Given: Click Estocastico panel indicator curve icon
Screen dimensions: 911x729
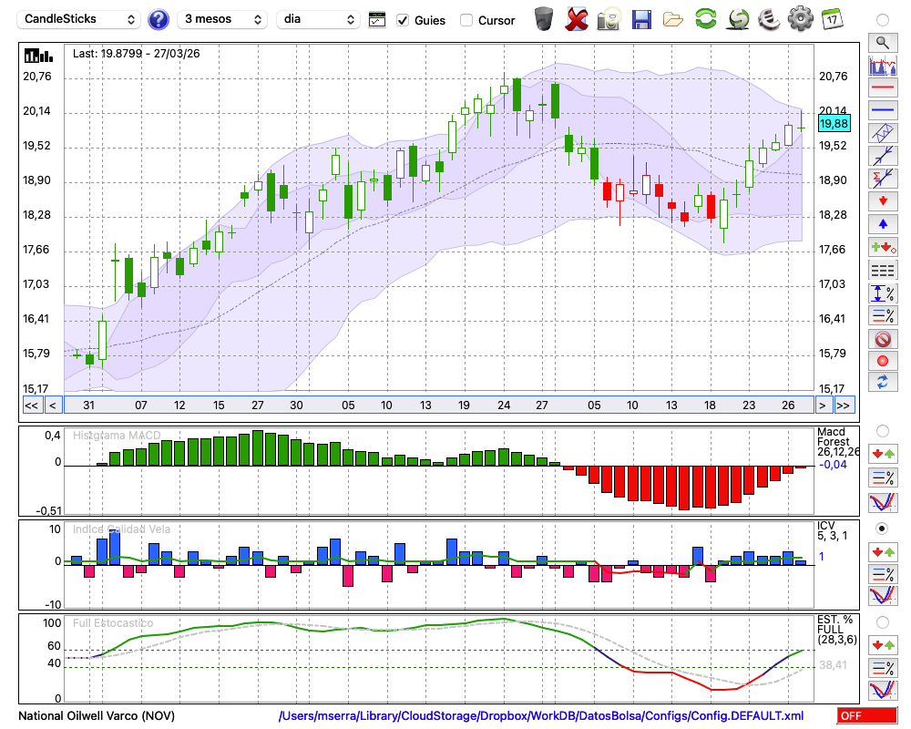Looking at the screenshot, I should 883,690.
